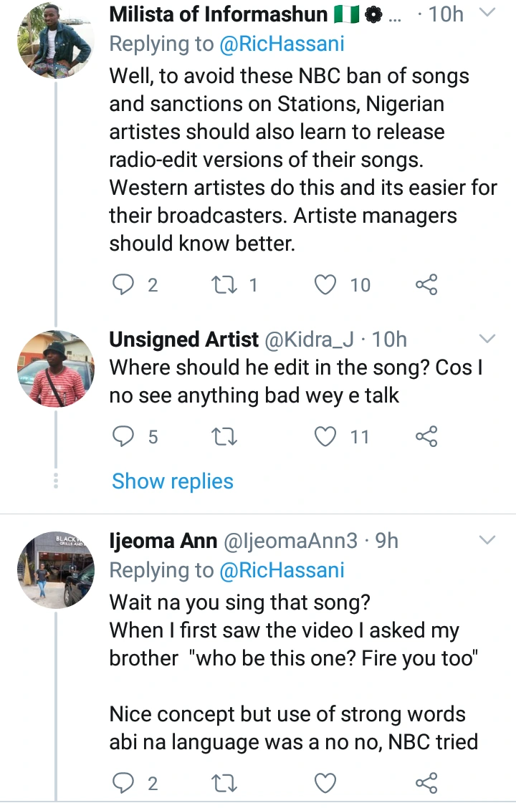The width and height of the screenshot is (516, 808).
Task: Open options chevron on Ijeoma Ann's tweet
Action: point(487,539)
